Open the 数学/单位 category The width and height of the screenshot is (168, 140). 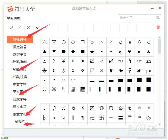[x=20, y=62]
